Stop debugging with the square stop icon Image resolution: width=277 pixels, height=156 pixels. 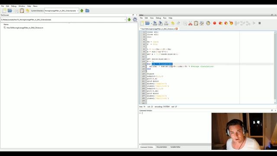(260, 23)
